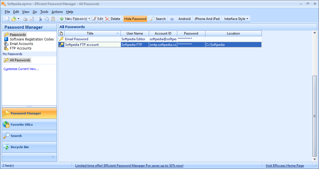Click the Search toolbar button
319x169 pixels.
pos(158,19)
